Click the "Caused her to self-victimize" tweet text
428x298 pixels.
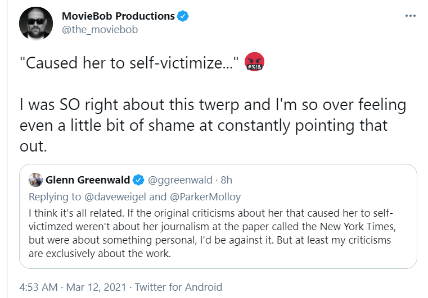tap(129, 63)
